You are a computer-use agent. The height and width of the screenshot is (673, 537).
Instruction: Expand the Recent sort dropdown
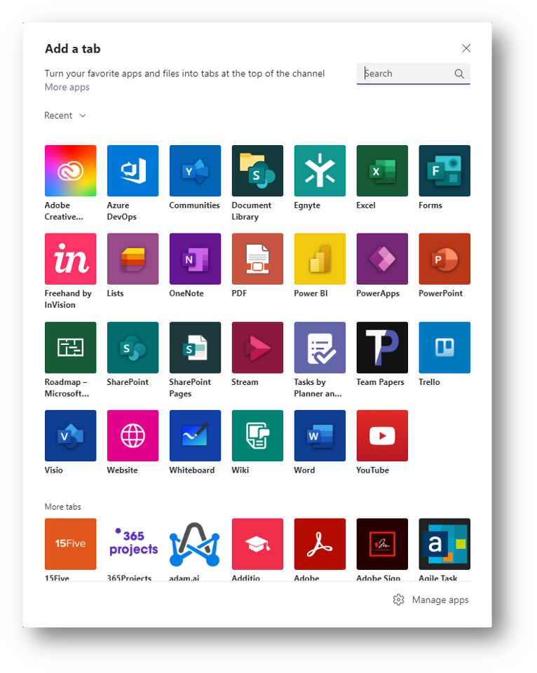65,116
